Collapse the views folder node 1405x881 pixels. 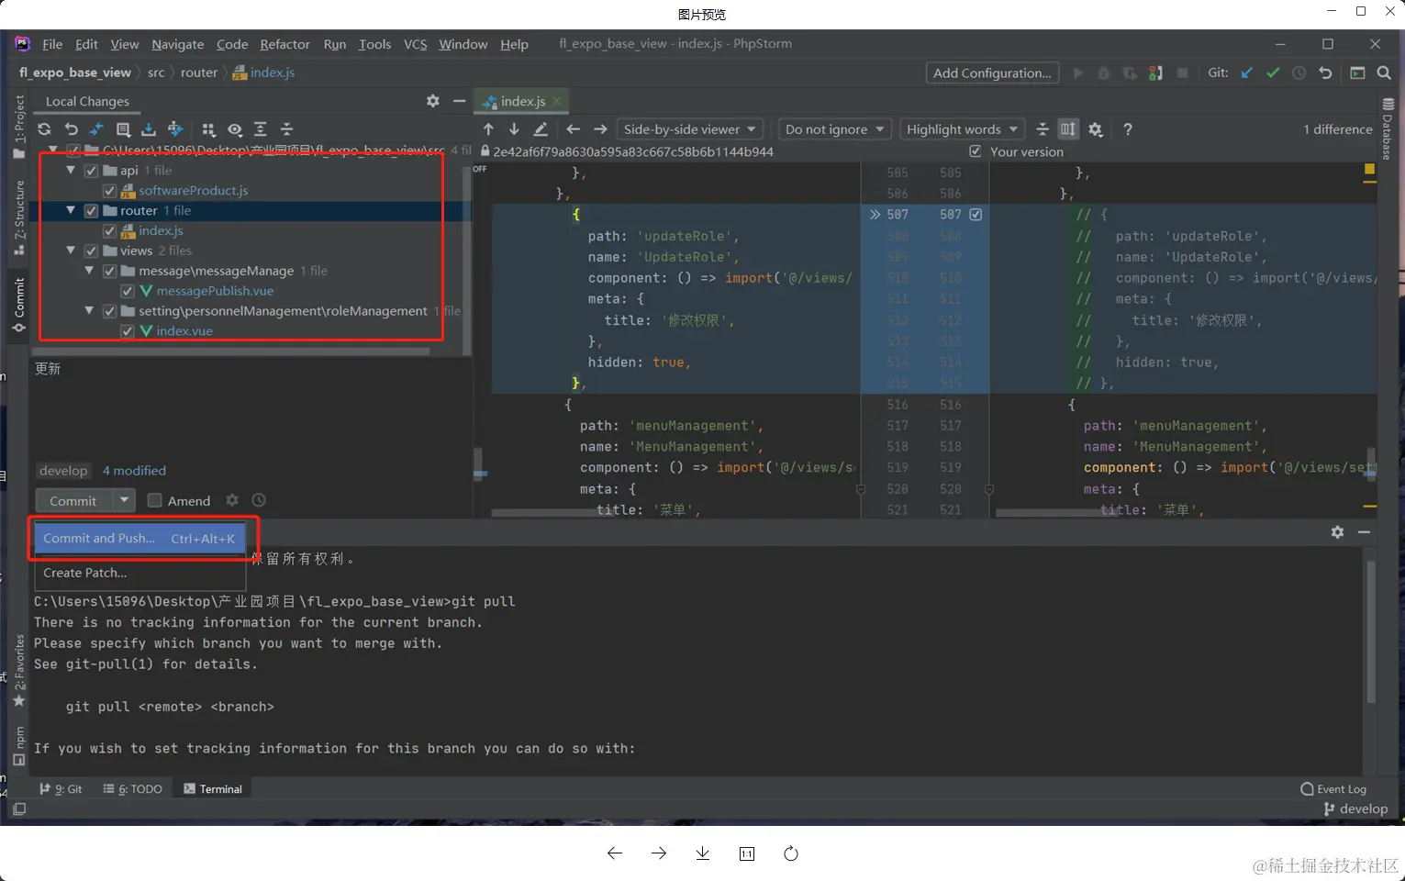(71, 251)
